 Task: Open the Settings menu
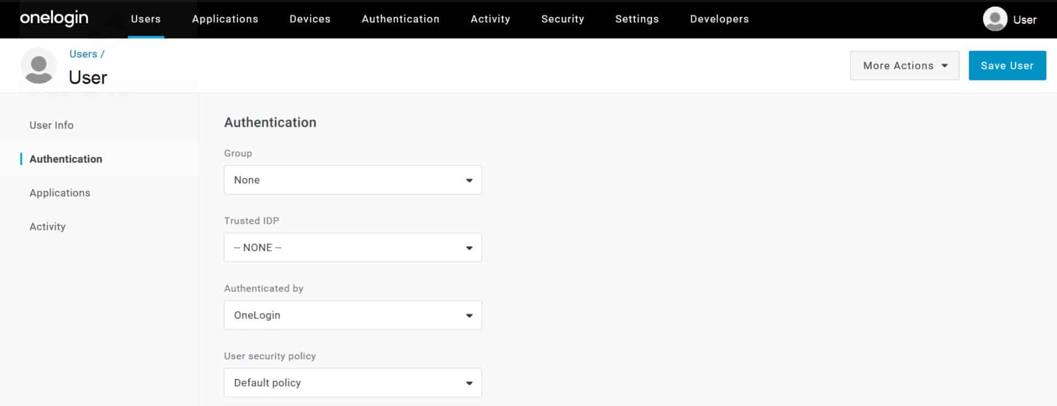pyautogui.click(x=637, y=19)
